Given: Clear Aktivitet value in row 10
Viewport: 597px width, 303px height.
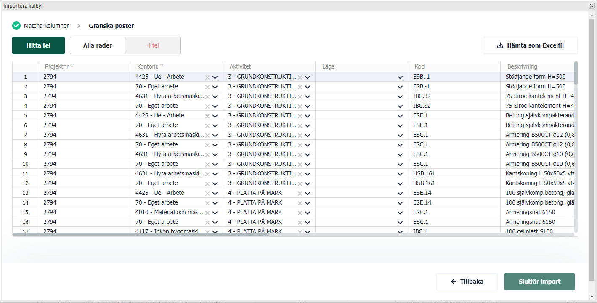Looking at the screenshot, I should point(300,164).
